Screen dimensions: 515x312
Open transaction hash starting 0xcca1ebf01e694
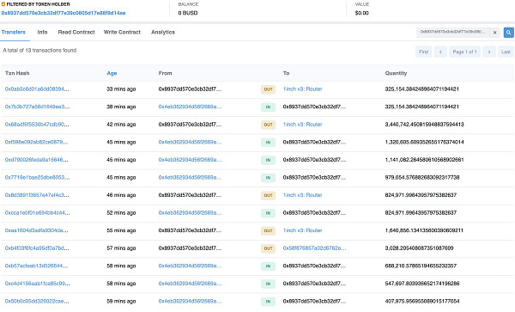pos(38,213)
